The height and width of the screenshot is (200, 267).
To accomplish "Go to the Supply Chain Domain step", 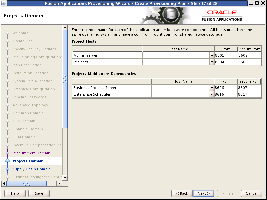I will click(32, 169).
